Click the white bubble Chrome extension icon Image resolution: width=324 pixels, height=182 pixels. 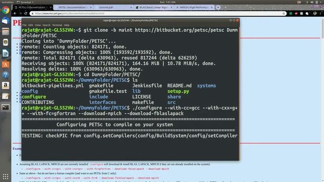pyautogui.click(x=307, y=14)
